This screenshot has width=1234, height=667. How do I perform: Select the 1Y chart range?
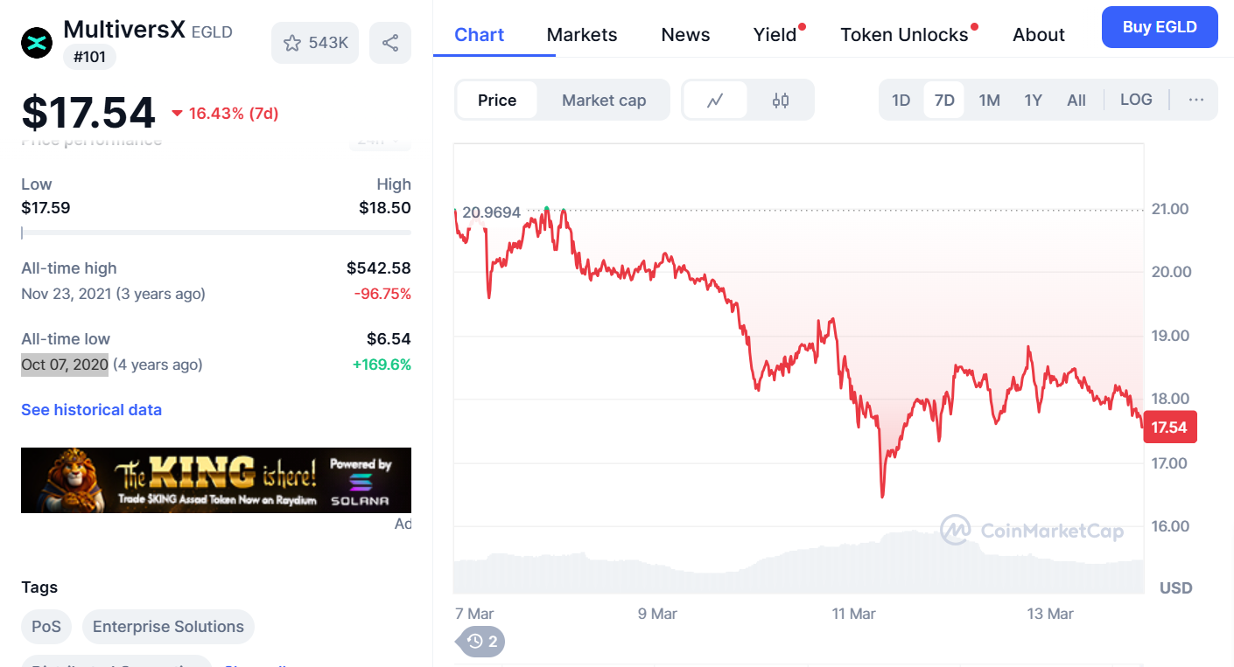pyautogui.click(x=1033, y=100)
